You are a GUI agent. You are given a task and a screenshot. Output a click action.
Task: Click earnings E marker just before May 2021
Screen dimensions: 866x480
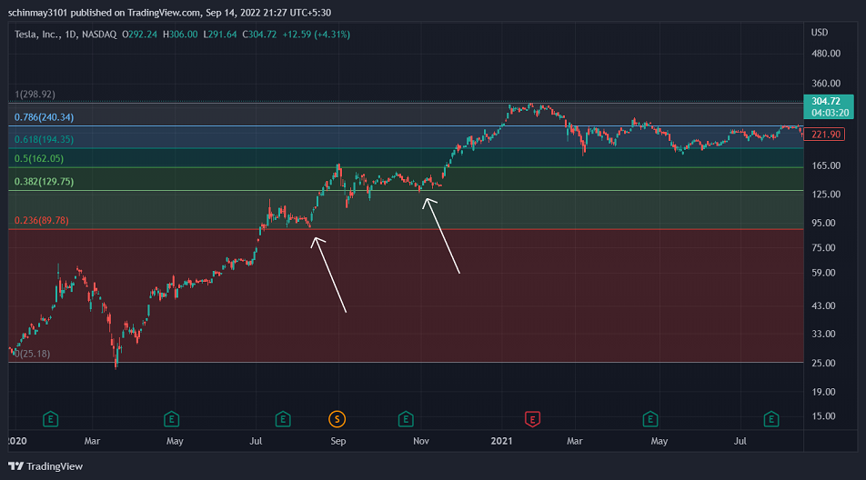click(650, 419)
